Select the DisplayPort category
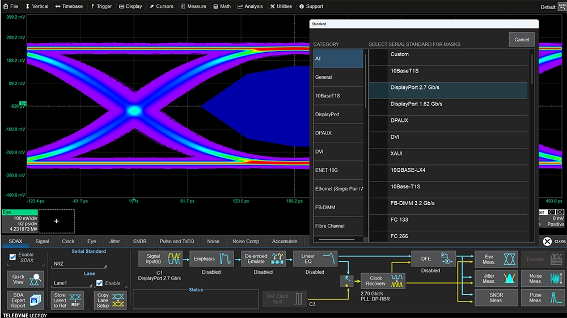Viewport: 567px width, 318px height. point(338,114)
